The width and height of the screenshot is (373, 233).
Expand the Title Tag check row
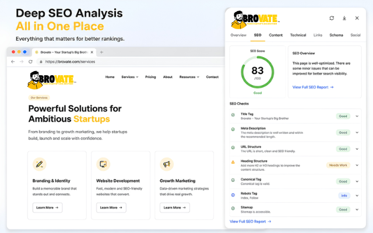(357, 116)
